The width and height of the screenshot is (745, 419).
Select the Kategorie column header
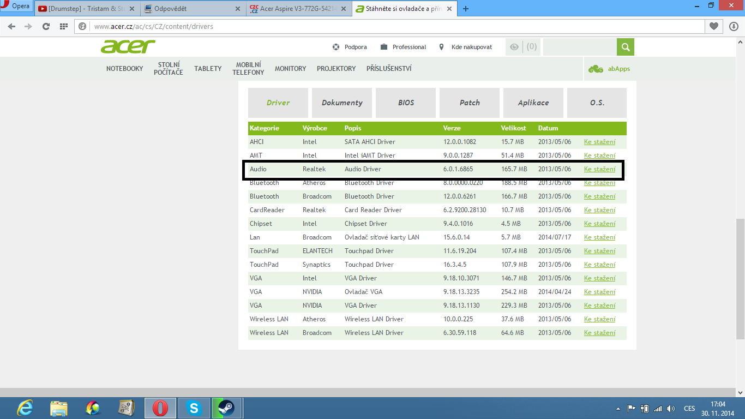265,128
